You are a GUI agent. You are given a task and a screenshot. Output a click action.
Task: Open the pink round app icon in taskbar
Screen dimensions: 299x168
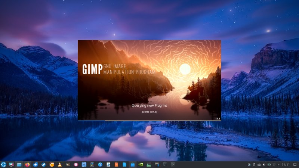(x=76, y=165)
